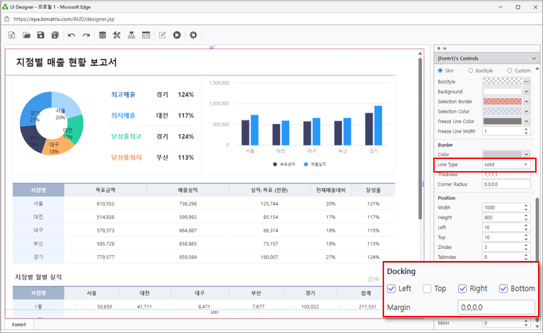543x333 pixels.
Task: Save the report with the floppy icon
Action: click(x=41, y=35)
